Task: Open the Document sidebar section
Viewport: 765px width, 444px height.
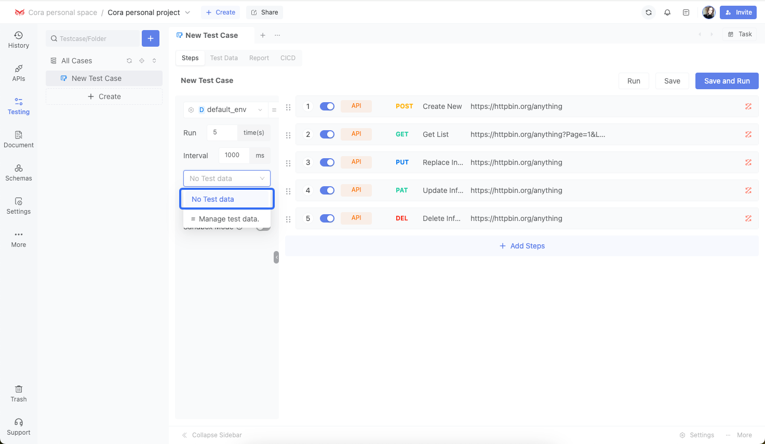Action: [19, 139]
